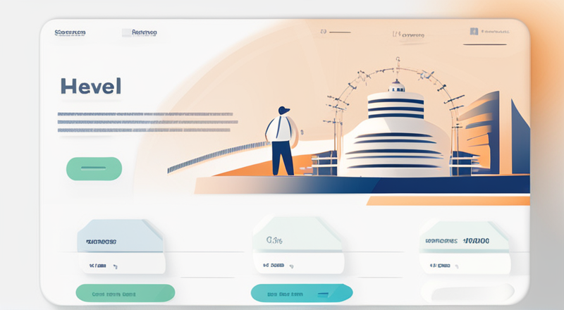Click the Hevel heading
Viewport: 564px width, 310px height.
pyautogui.click(x=91, y=87)
